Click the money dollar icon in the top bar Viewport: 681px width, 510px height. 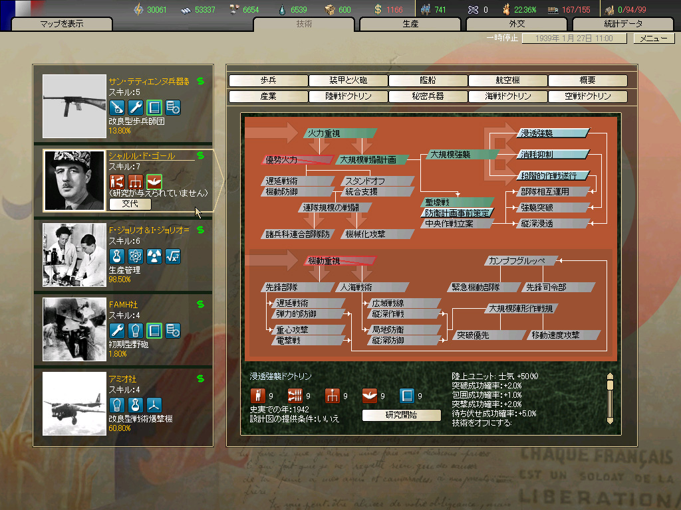[x=378, y=9]
